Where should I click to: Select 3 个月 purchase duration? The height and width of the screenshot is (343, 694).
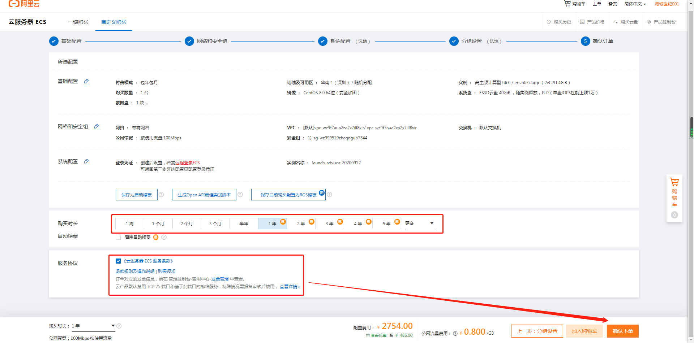(x=215, y=223)
